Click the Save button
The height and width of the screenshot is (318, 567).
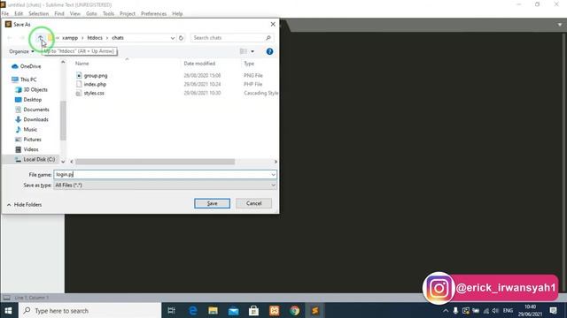[212, 203]
